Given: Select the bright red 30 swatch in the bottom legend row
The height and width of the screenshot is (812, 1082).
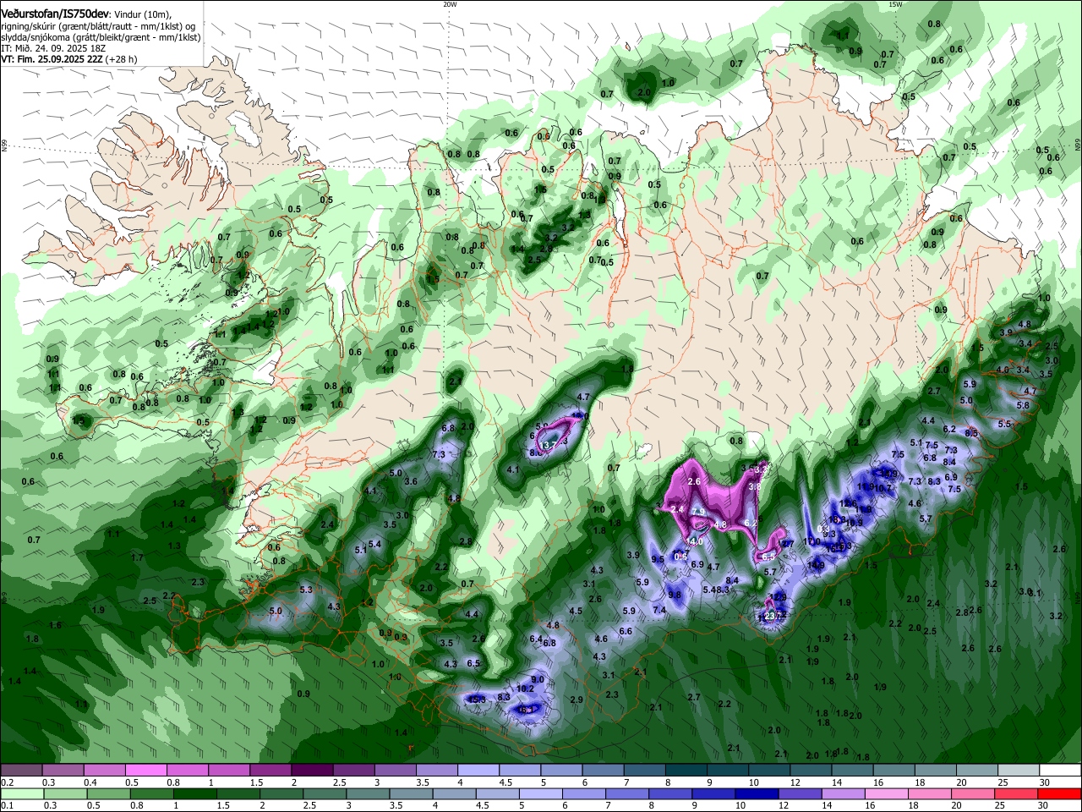Looking at the screenshot, I should click(1061, 794).
